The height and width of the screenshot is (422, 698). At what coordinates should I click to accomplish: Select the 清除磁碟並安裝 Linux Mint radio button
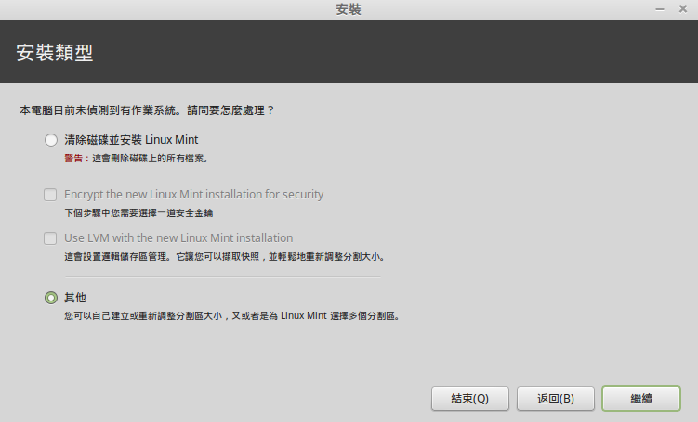click(51, 140)
